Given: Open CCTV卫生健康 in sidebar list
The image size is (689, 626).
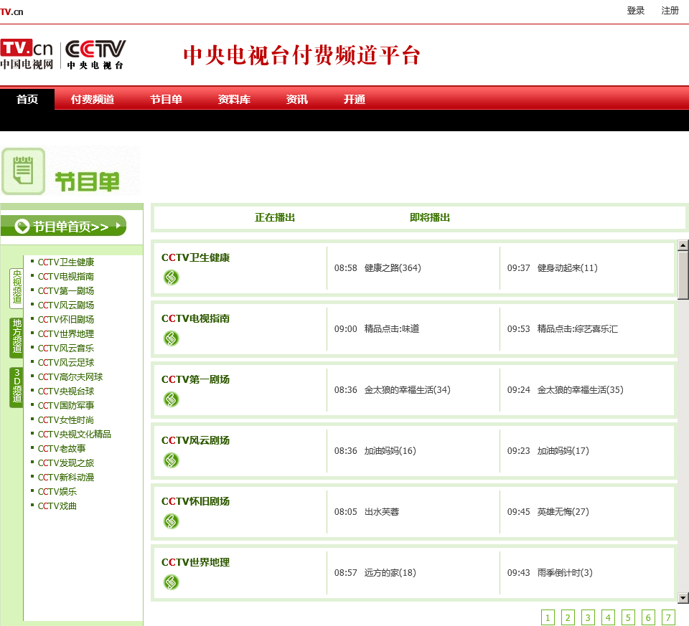Looking at the screenshot, I should [x=66, y=262].
